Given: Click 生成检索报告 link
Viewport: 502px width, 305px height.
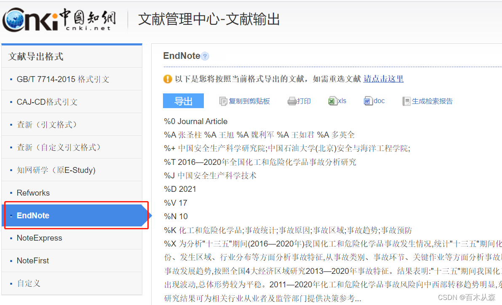Looking at the screenshot, I should pyautogui.click(x=432, y=101).
